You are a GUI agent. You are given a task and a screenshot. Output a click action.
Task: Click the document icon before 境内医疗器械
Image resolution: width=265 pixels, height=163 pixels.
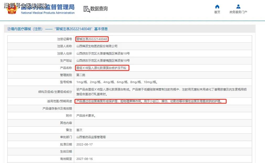click(9, 29)
